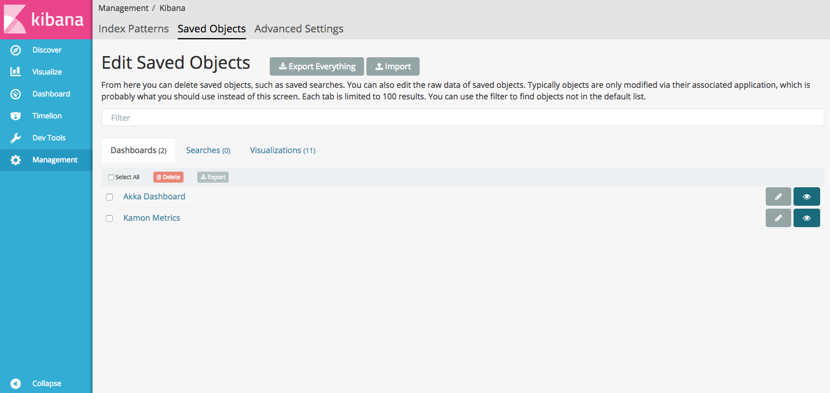Screen dimensions: 830x393
Task: Click the Management breadcrumb
Action: (123, 8)
